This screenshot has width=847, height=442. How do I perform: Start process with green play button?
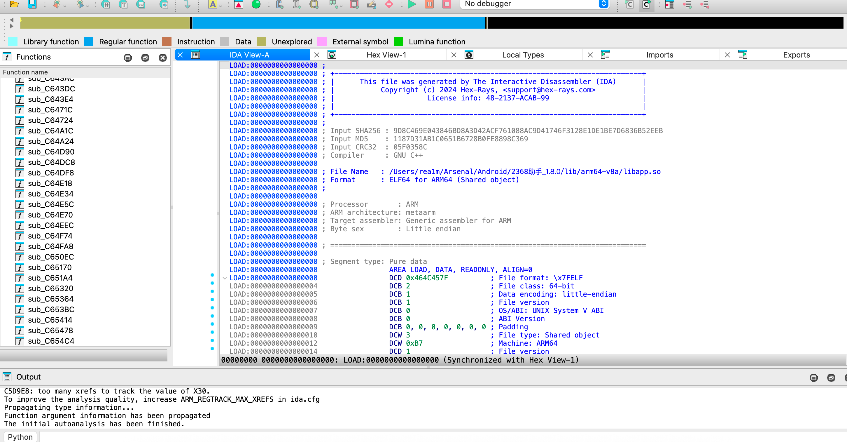(x=412, y=4)
